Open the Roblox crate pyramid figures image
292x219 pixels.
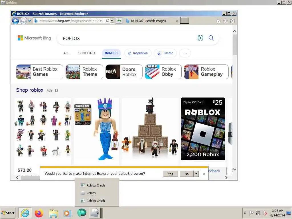[x=150, y=129]
